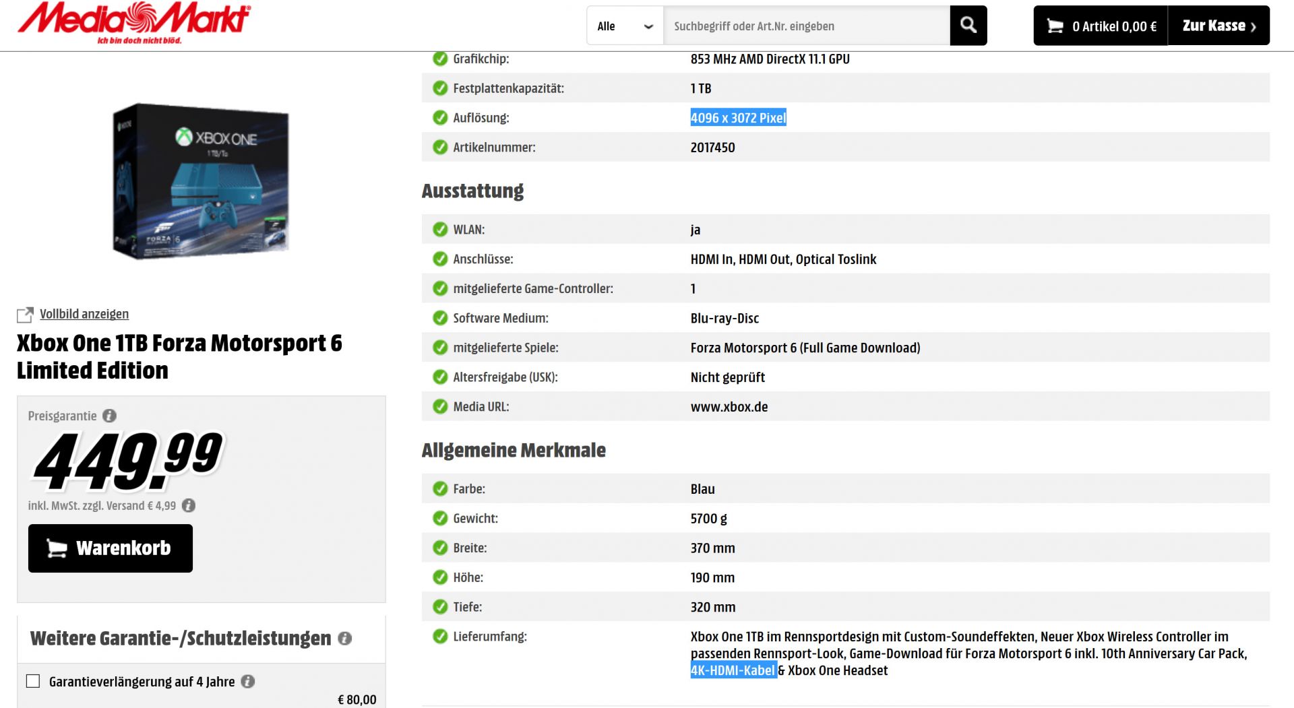1294x708 pixels.
Task: Click the highlighted 4K-HDMI-Kabel text
Action: 733,670
